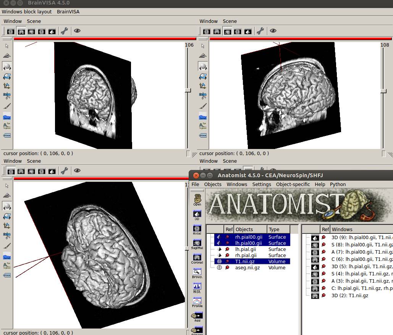This screenshot has height=335, width=393.
Task: Open a new Axial window from Anatomist sidebar
Action: (x=197, y=229)
